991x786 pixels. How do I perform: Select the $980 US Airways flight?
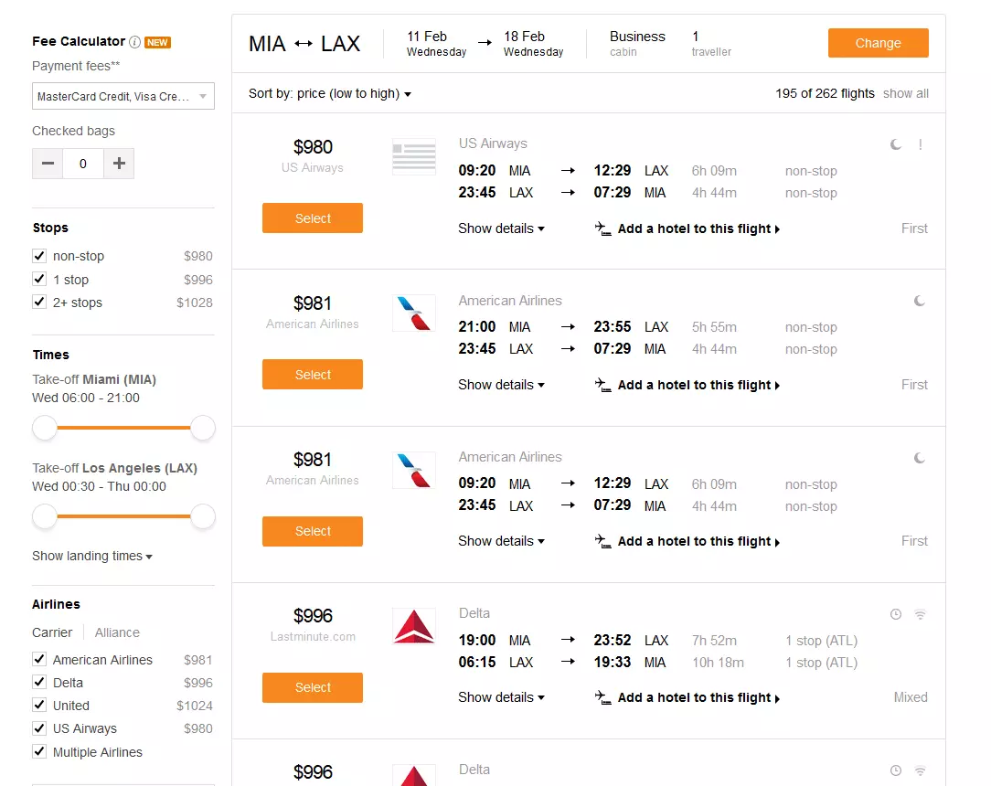[312, 218]
